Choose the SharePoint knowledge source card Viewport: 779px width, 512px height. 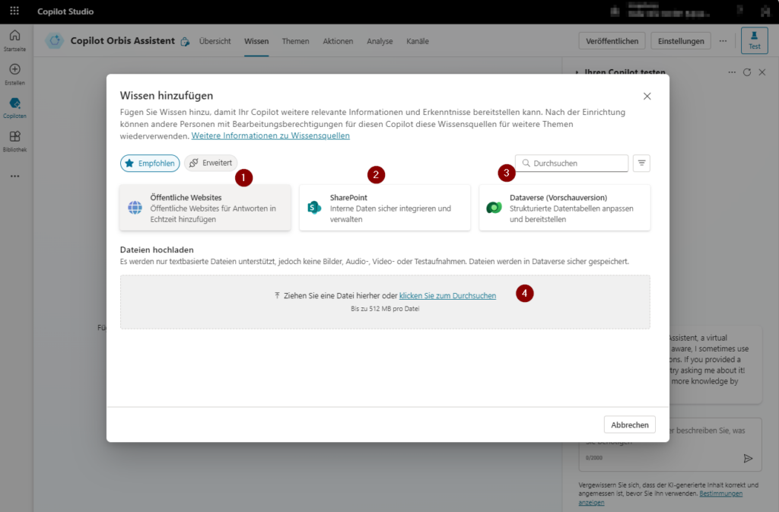point(384,208)
